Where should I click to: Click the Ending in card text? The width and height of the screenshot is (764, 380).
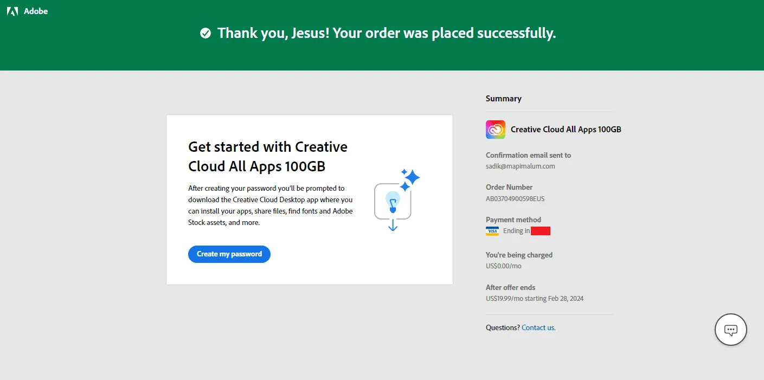tap(517, 231)
